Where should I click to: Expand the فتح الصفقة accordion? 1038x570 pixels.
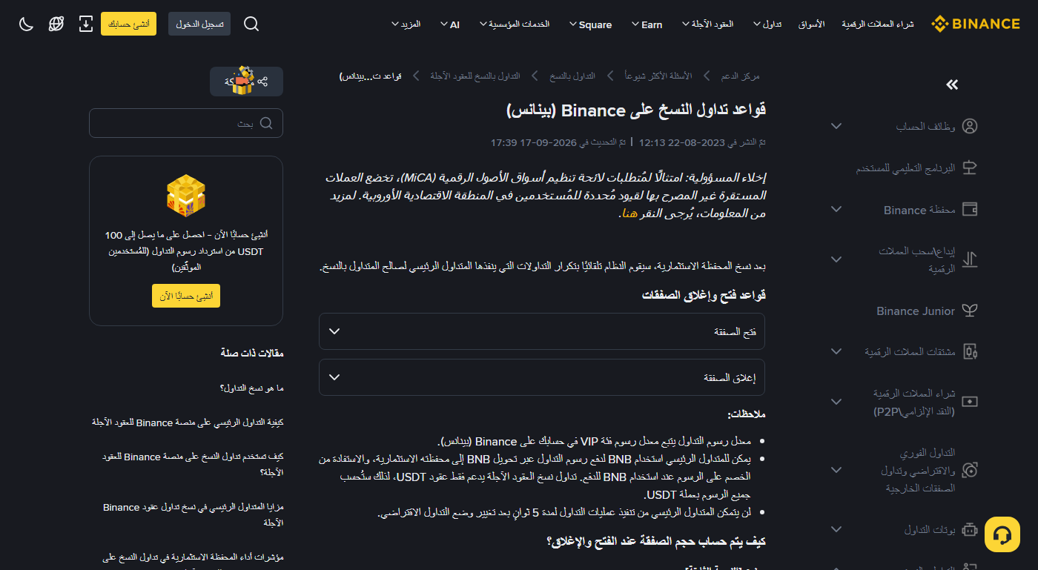(542, 331)
